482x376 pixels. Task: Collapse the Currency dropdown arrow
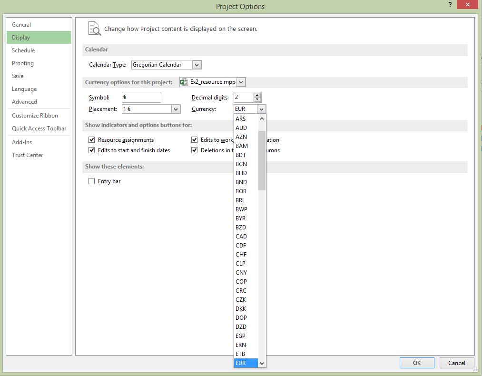coord(261,109)
